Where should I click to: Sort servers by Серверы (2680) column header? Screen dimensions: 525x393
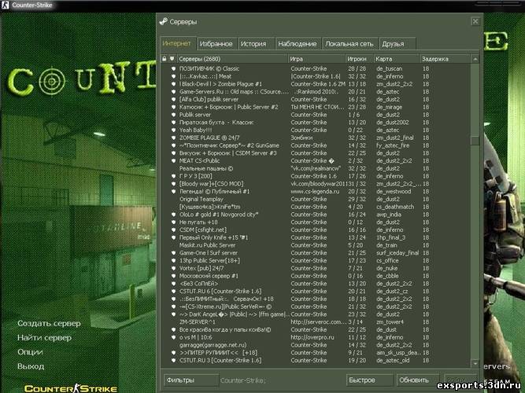(x=232, y=59)
